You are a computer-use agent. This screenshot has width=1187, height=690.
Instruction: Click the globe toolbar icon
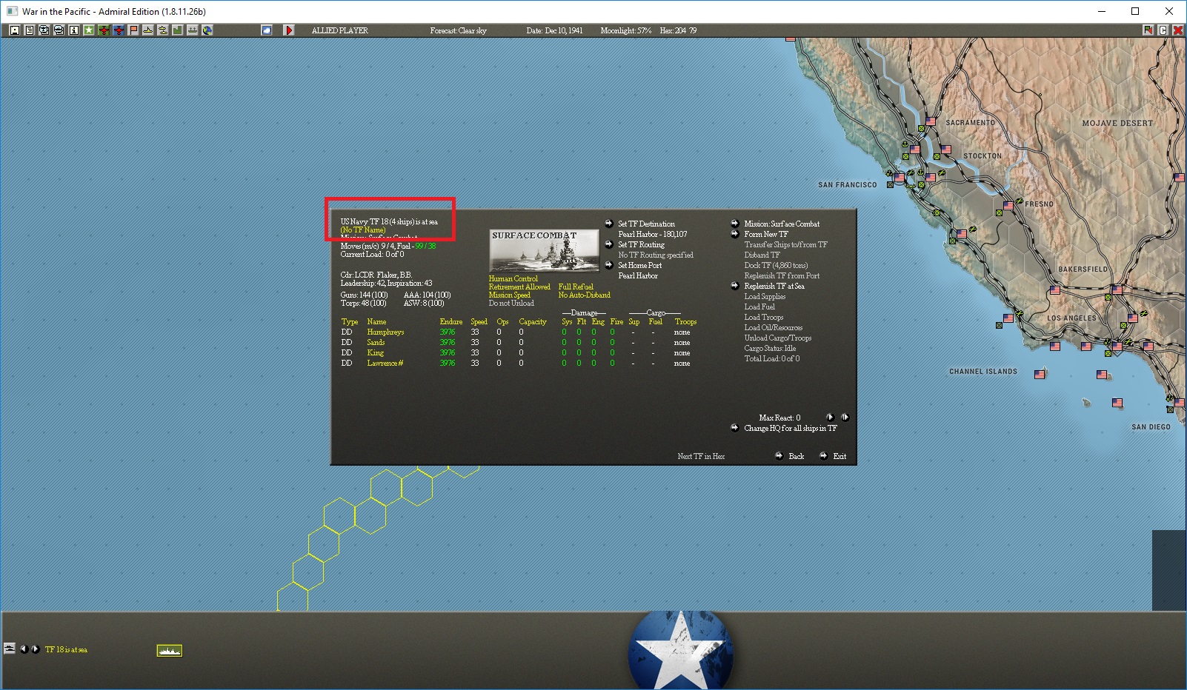(x=207, y=30)
